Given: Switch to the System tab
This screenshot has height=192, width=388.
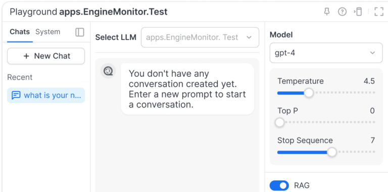Looking at the screenshot, I should click(48, 32).
